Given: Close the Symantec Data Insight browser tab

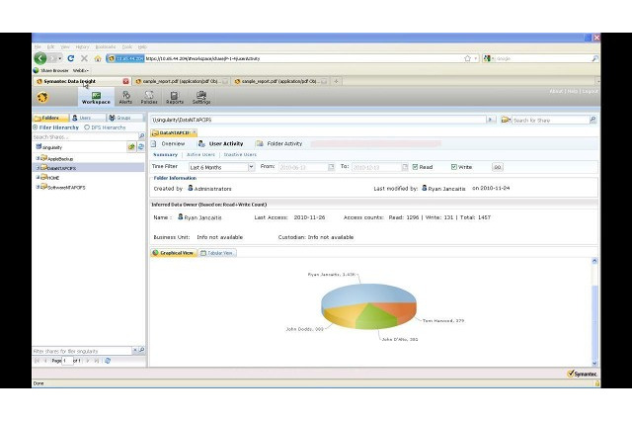Looking at the screenshot, I should (x=125, y=81).
